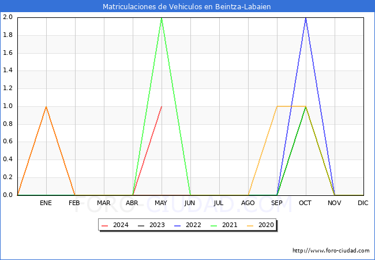Click the 2022 legend label
The height and width of the screenshot is (260, 375).
[x=193, y=225]
